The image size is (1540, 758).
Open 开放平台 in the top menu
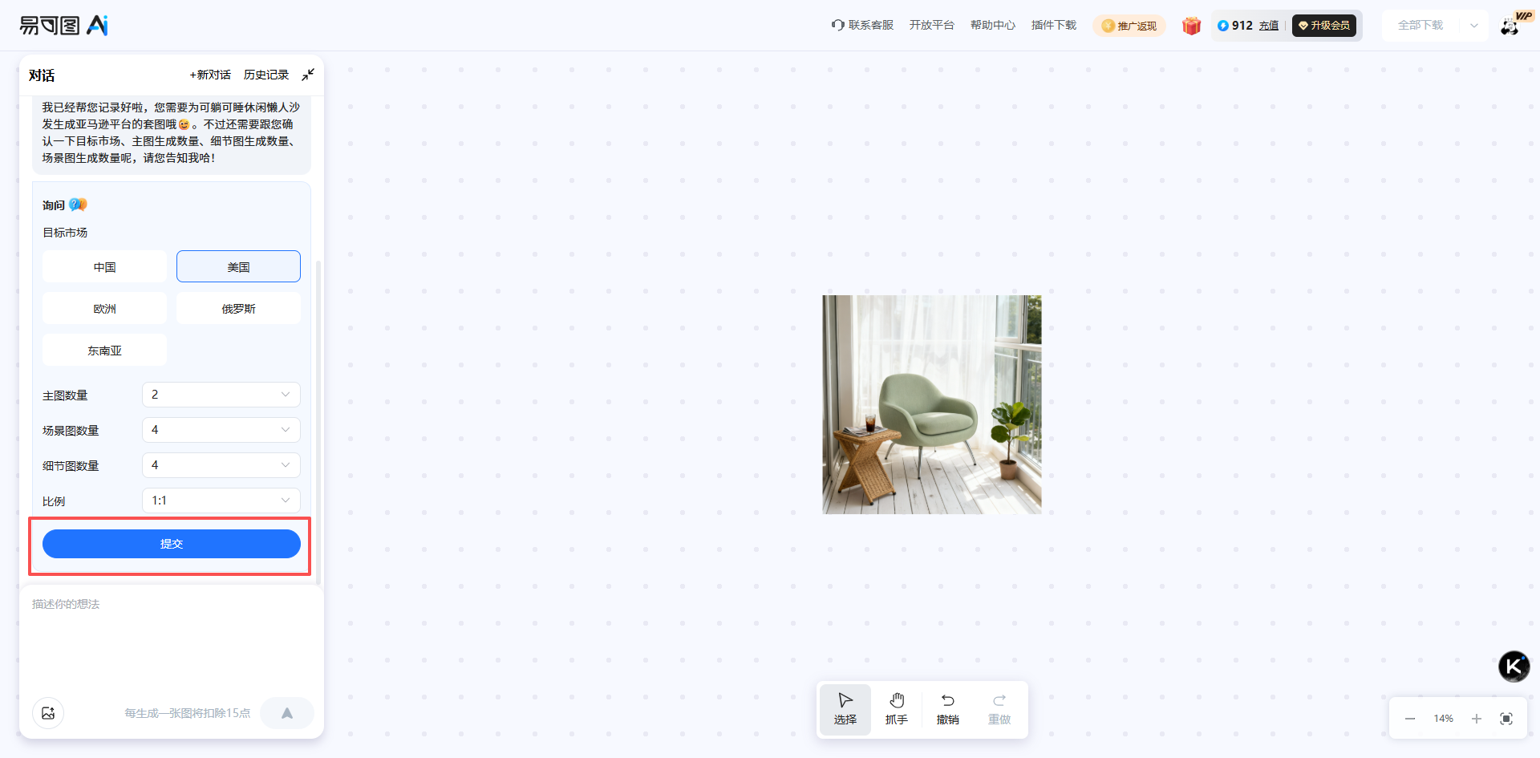[x=932, y=25]
